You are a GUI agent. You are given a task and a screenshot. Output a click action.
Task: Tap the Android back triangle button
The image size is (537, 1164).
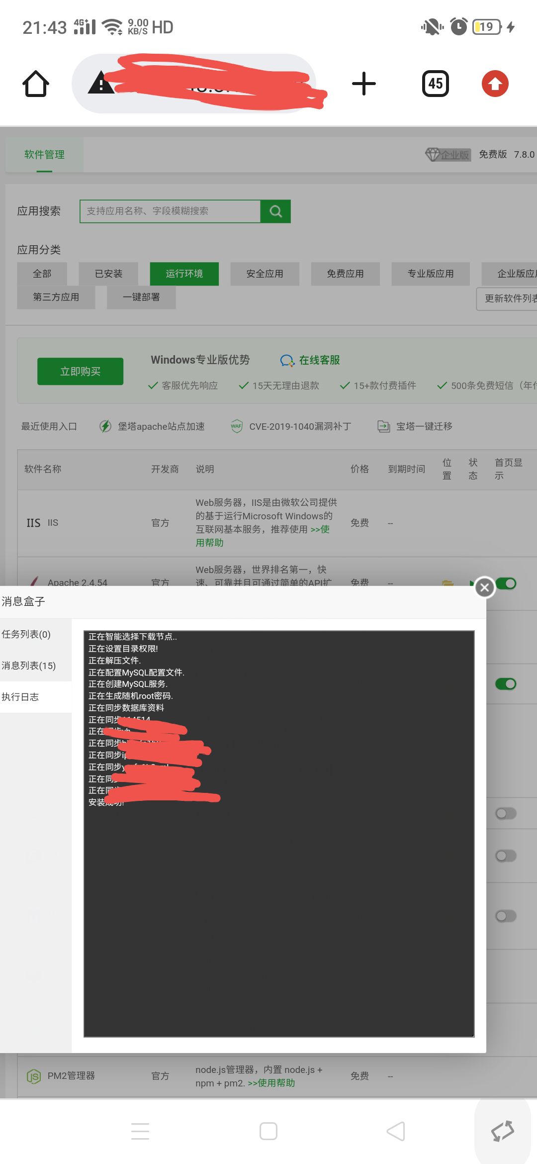(396, 1131)
